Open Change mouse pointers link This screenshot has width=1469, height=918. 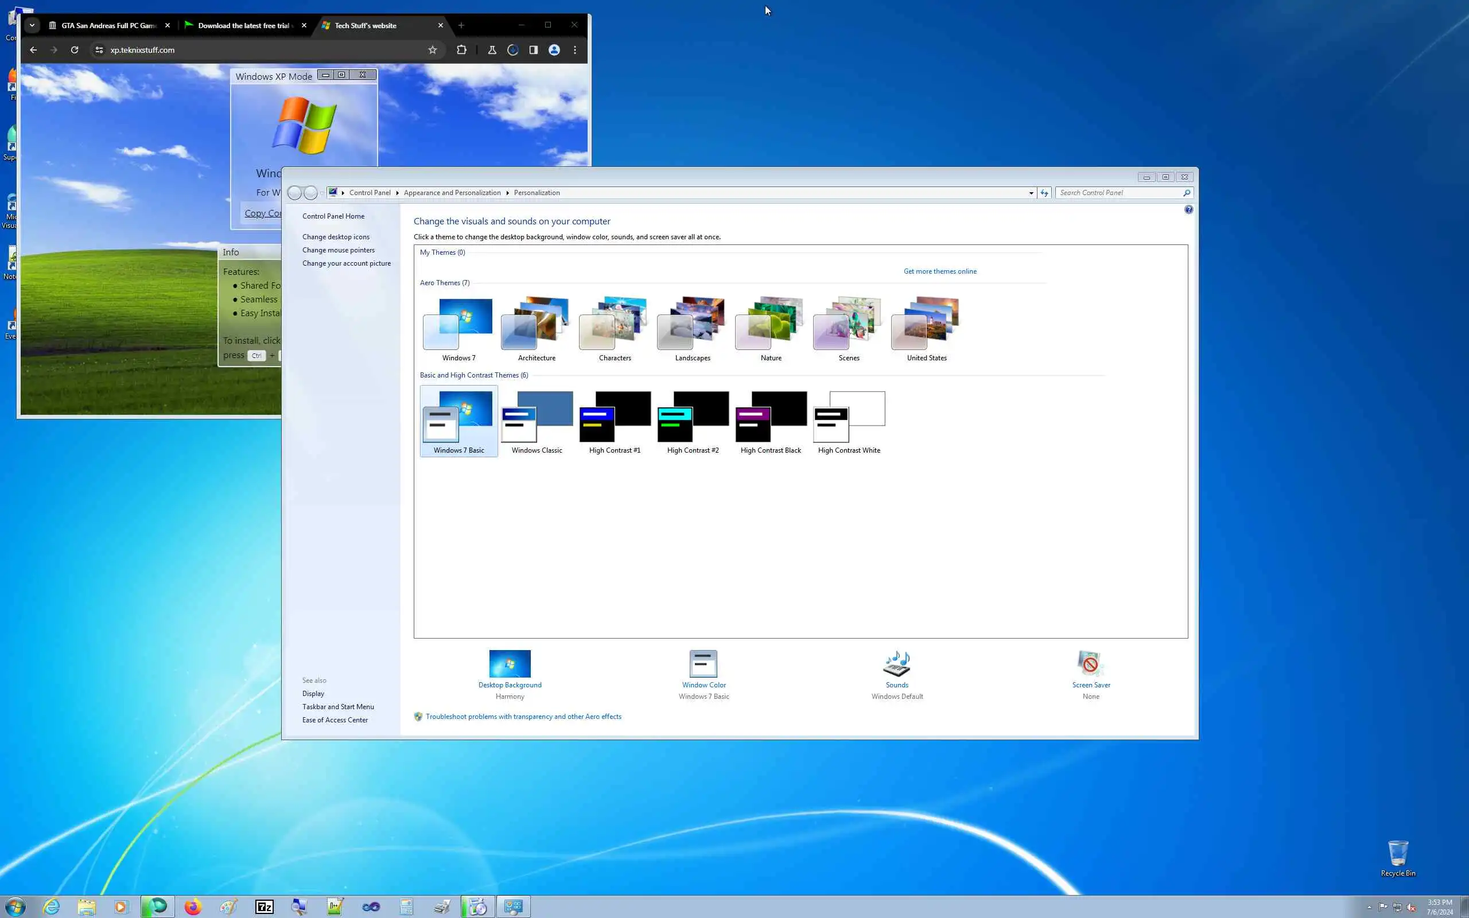(338, 250)
